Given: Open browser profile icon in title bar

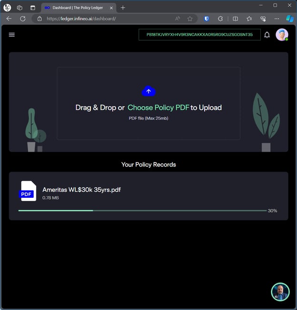Looking at the screenshot, I should 7,8.
